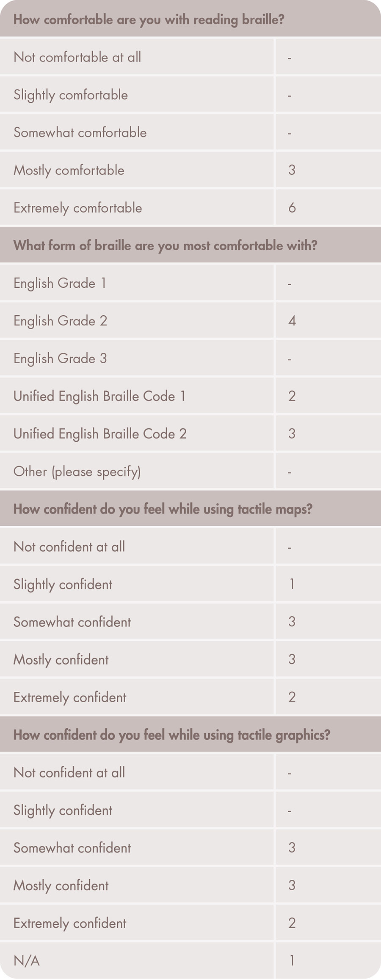Screen dimensions: 381x979
Task: Select the "Not comfortable at all" row label
Action: coord(77,57)
